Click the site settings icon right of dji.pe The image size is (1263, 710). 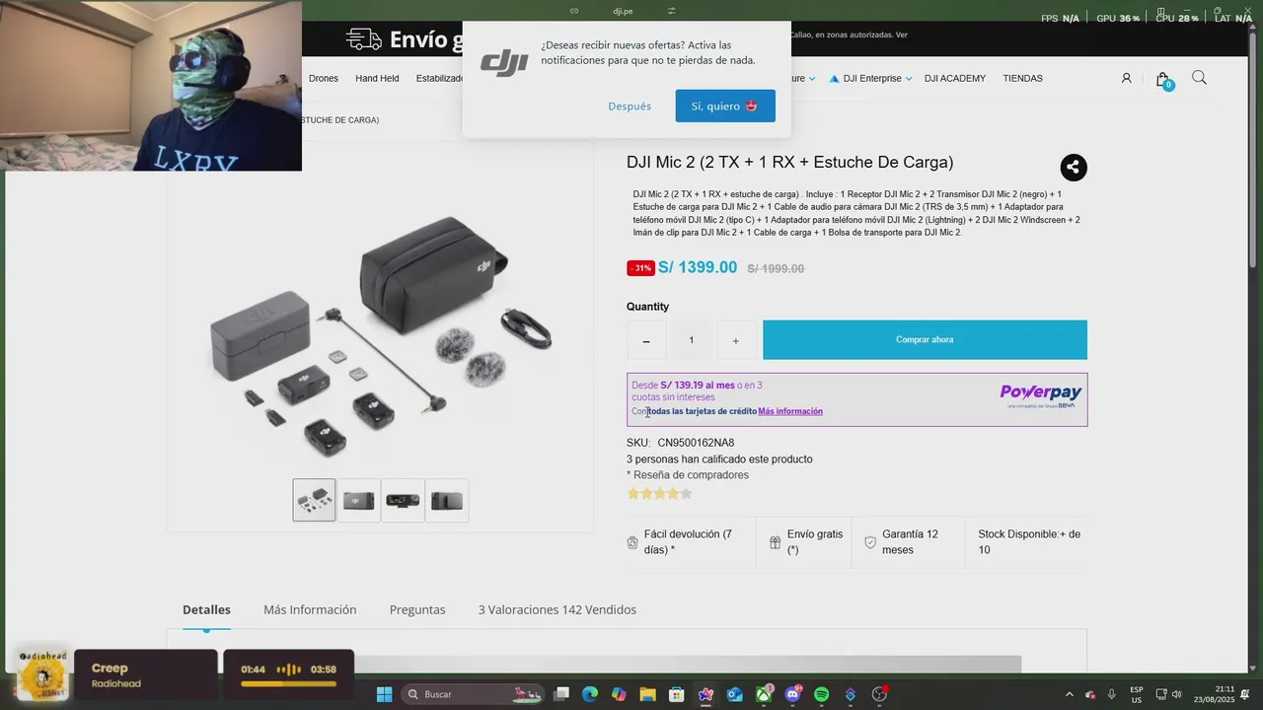tap(671, 11)
